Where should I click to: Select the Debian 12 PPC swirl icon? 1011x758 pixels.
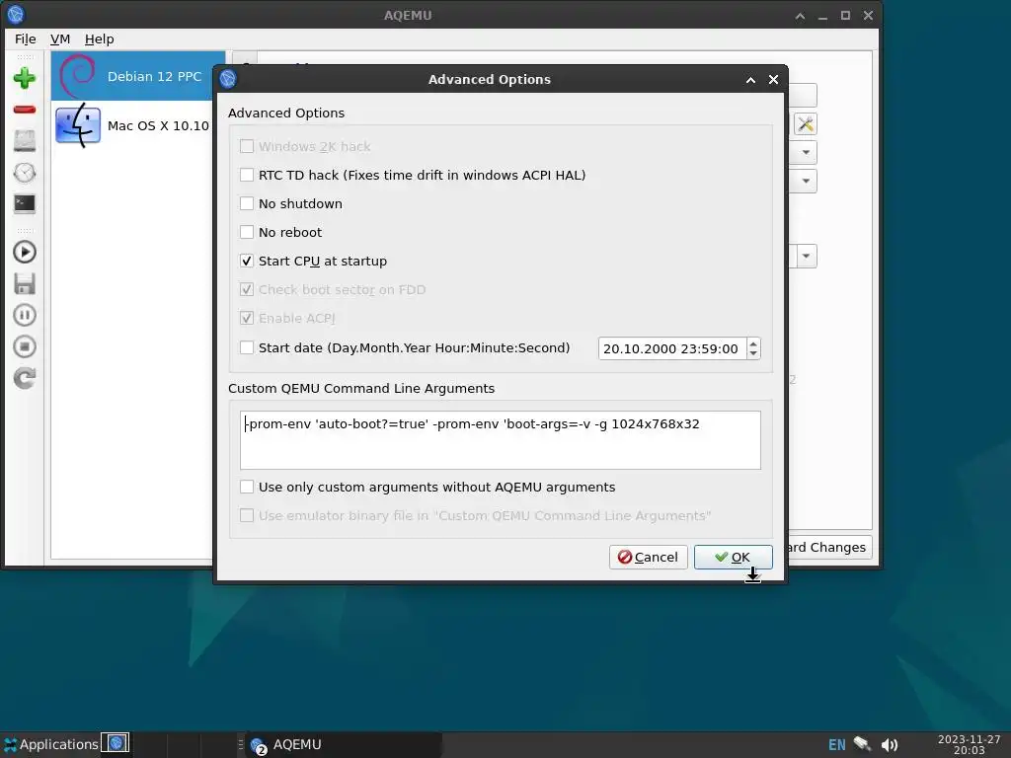pos(78,76)
